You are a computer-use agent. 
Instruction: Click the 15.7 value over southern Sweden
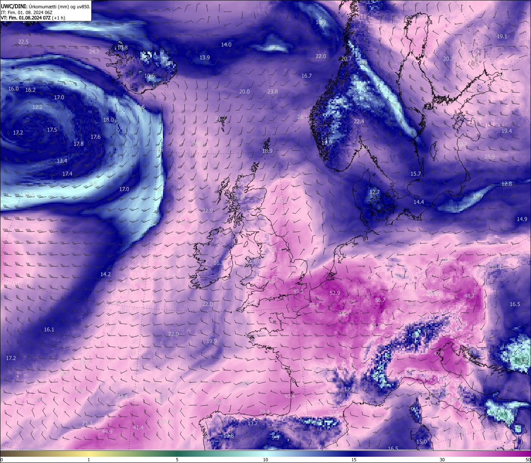pyautogui.click(x=416, y=174)
